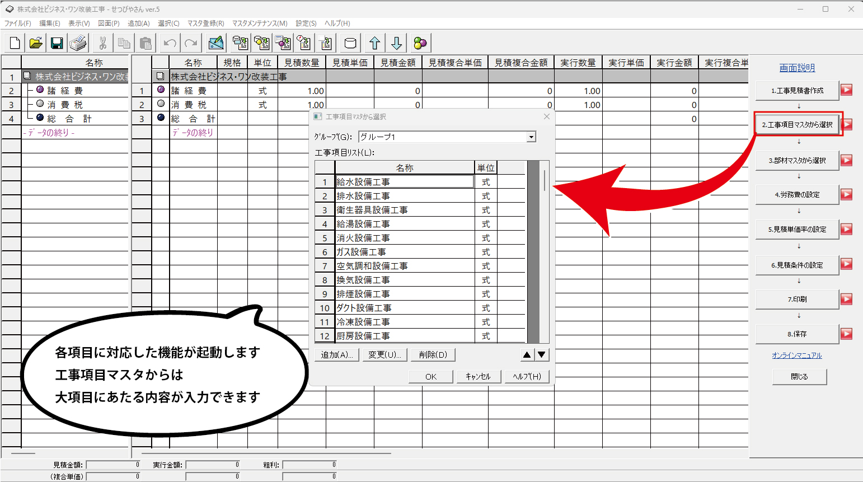Click the three colored spheres icon
Viewport: 863px width, 482px height.
420,43
